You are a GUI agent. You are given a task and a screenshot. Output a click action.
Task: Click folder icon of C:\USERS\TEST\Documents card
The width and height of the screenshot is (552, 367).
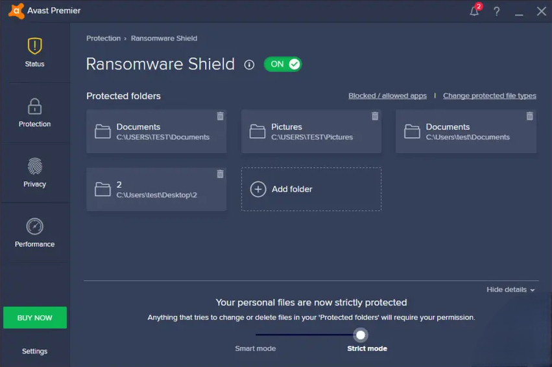pos(102,131)
